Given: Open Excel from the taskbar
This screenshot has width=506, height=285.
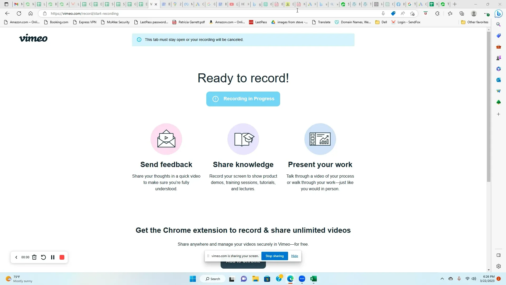Looking at the screenshot, I should pos(314,279).
